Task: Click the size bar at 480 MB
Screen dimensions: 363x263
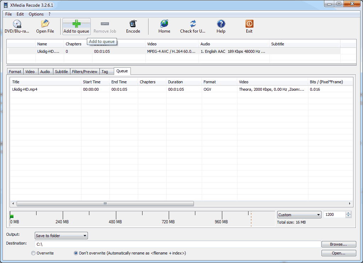Action: (116, 215)
